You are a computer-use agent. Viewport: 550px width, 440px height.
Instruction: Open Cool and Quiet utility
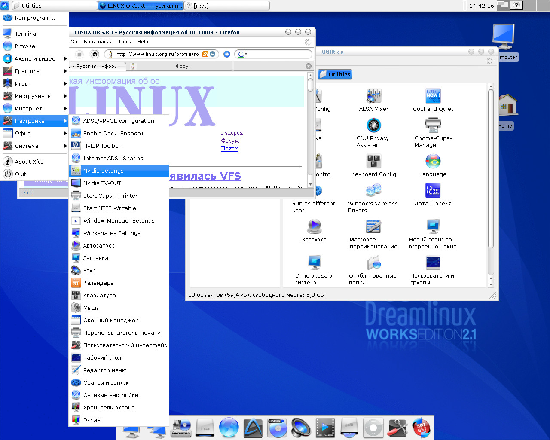tap(433, 100)
